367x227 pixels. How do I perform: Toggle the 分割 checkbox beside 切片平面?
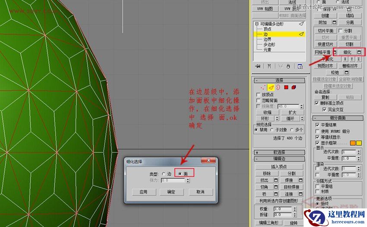pyautogui.click(x=341, y=31)
